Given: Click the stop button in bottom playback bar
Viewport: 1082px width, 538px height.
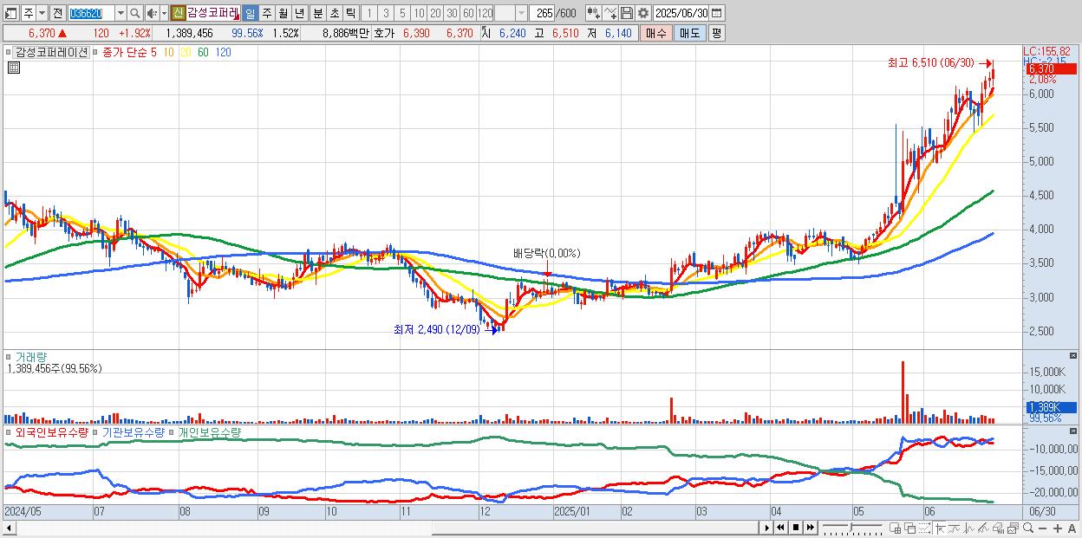Looking at the screenshot, I should point(796,528).
